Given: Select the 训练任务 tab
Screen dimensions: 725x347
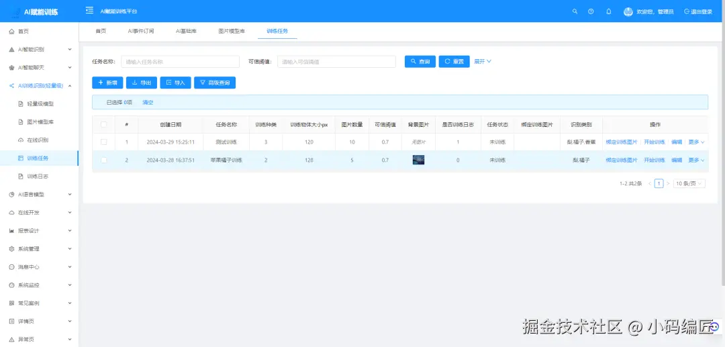Looking at the screenshot, I should [277, 31].
